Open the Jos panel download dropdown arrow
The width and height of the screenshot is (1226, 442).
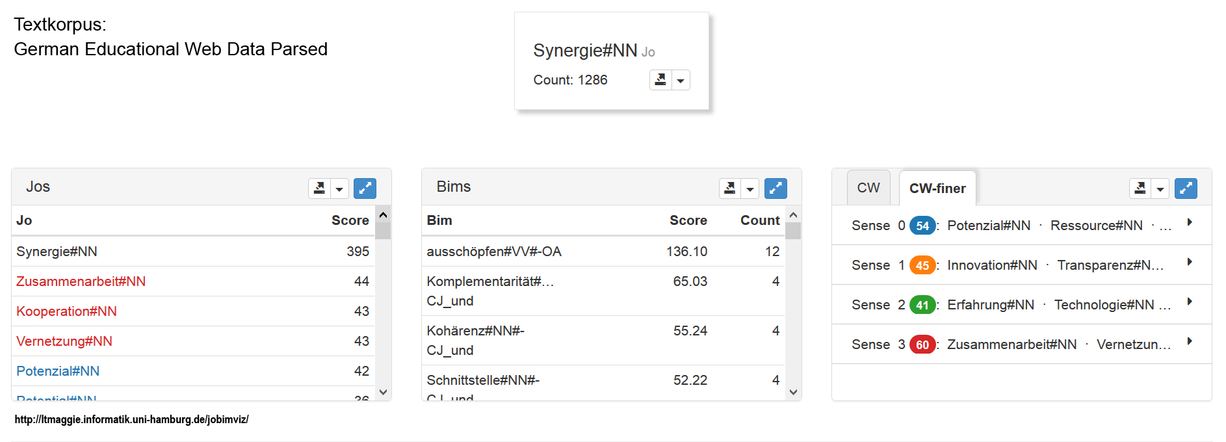tap(339, 189)
